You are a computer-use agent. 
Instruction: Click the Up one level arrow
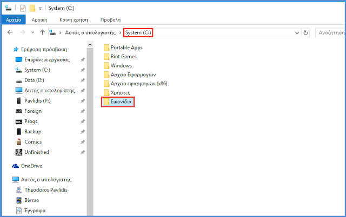click(42, 33)
